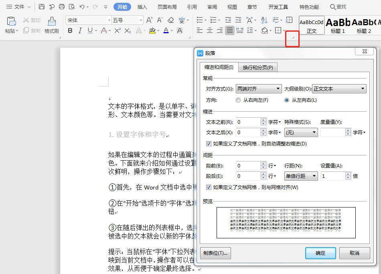Open the 开始 ribbon tab
Image resolution: width=381 pixels, height=274 pixels.
tap(122, 7)
